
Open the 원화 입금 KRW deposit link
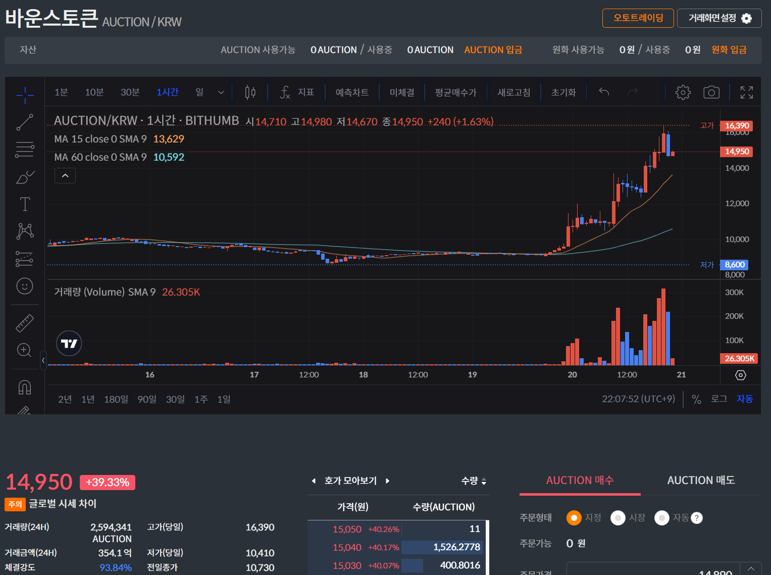click(729, 50)
